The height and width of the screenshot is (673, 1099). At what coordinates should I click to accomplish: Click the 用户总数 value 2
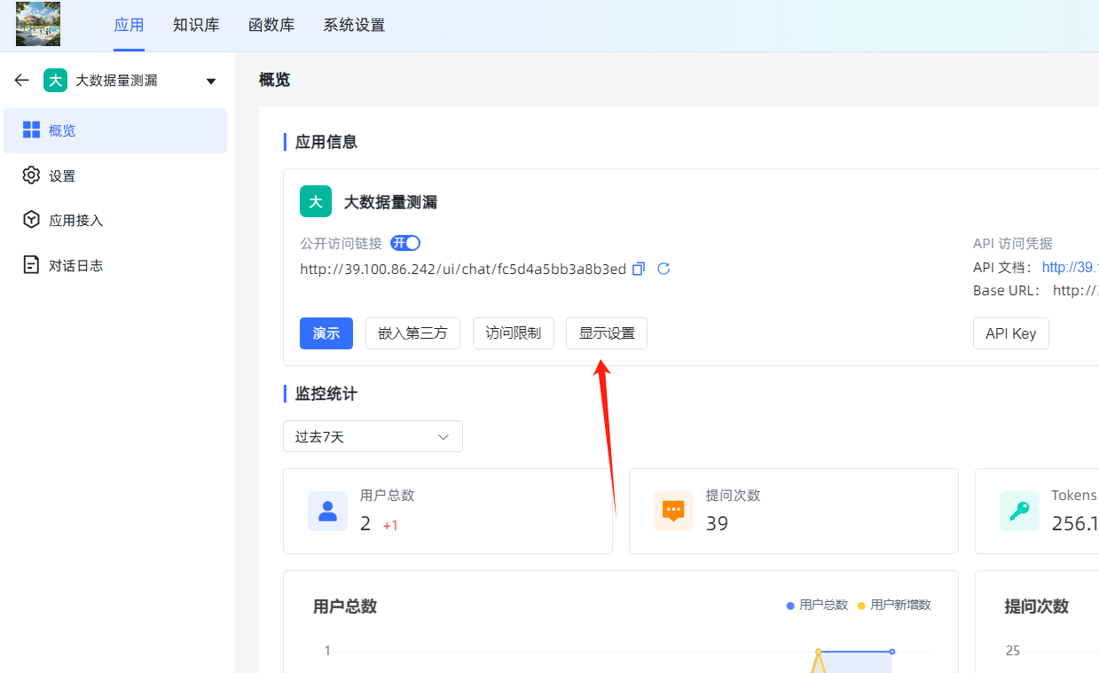click(365, 524)
